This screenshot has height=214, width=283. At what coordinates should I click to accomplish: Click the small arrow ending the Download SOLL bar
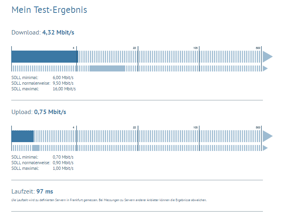(265, 68)
